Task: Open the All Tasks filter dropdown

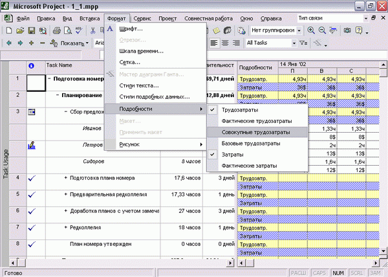Action: pyautogui.click(x=294, y=43)
